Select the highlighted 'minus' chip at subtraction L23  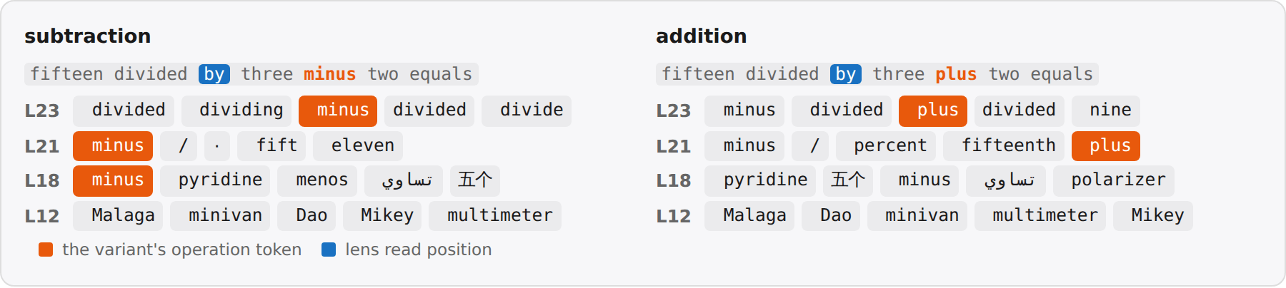tap(338, 110)
